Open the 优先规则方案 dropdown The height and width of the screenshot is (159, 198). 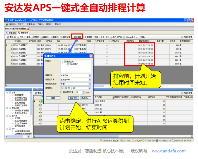point(90,84)
